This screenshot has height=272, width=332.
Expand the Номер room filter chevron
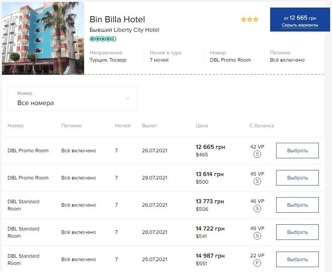click(128, 98)
